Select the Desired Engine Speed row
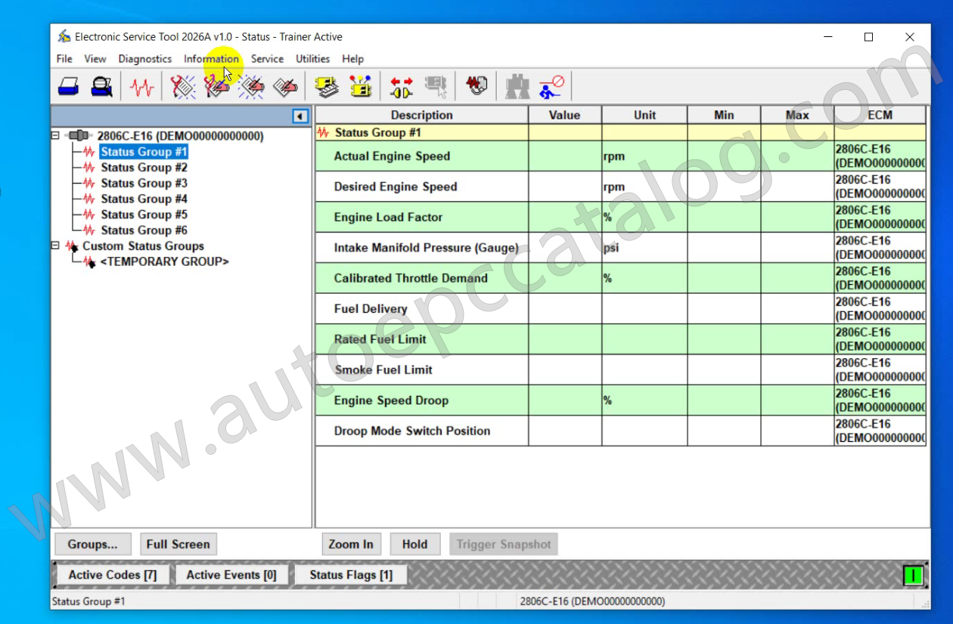953x624 pixels. [x=620, y=187]
